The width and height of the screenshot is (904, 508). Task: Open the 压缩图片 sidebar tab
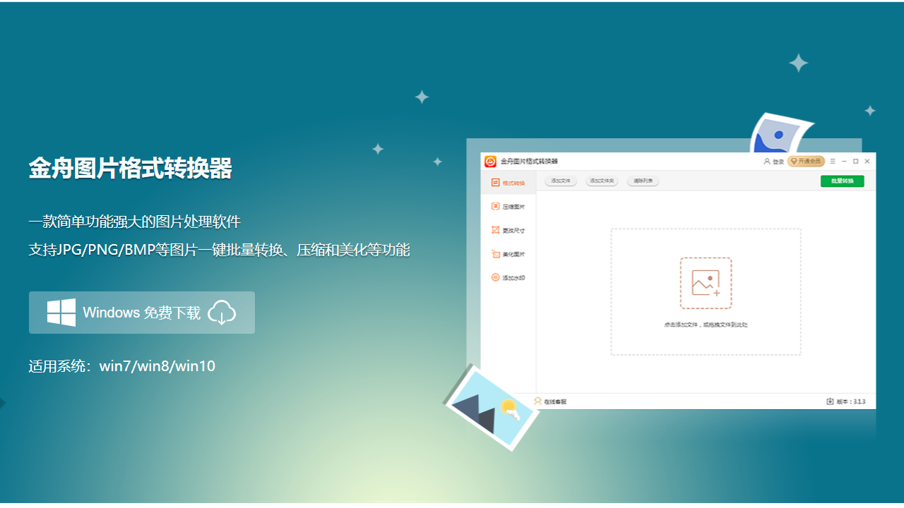tap(509, 207)
